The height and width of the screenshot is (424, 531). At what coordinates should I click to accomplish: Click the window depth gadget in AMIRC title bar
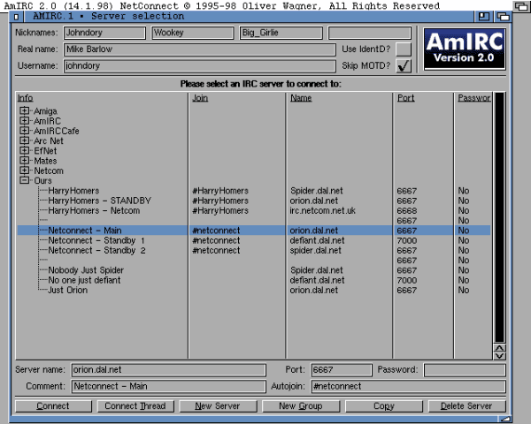click(503, 16)
